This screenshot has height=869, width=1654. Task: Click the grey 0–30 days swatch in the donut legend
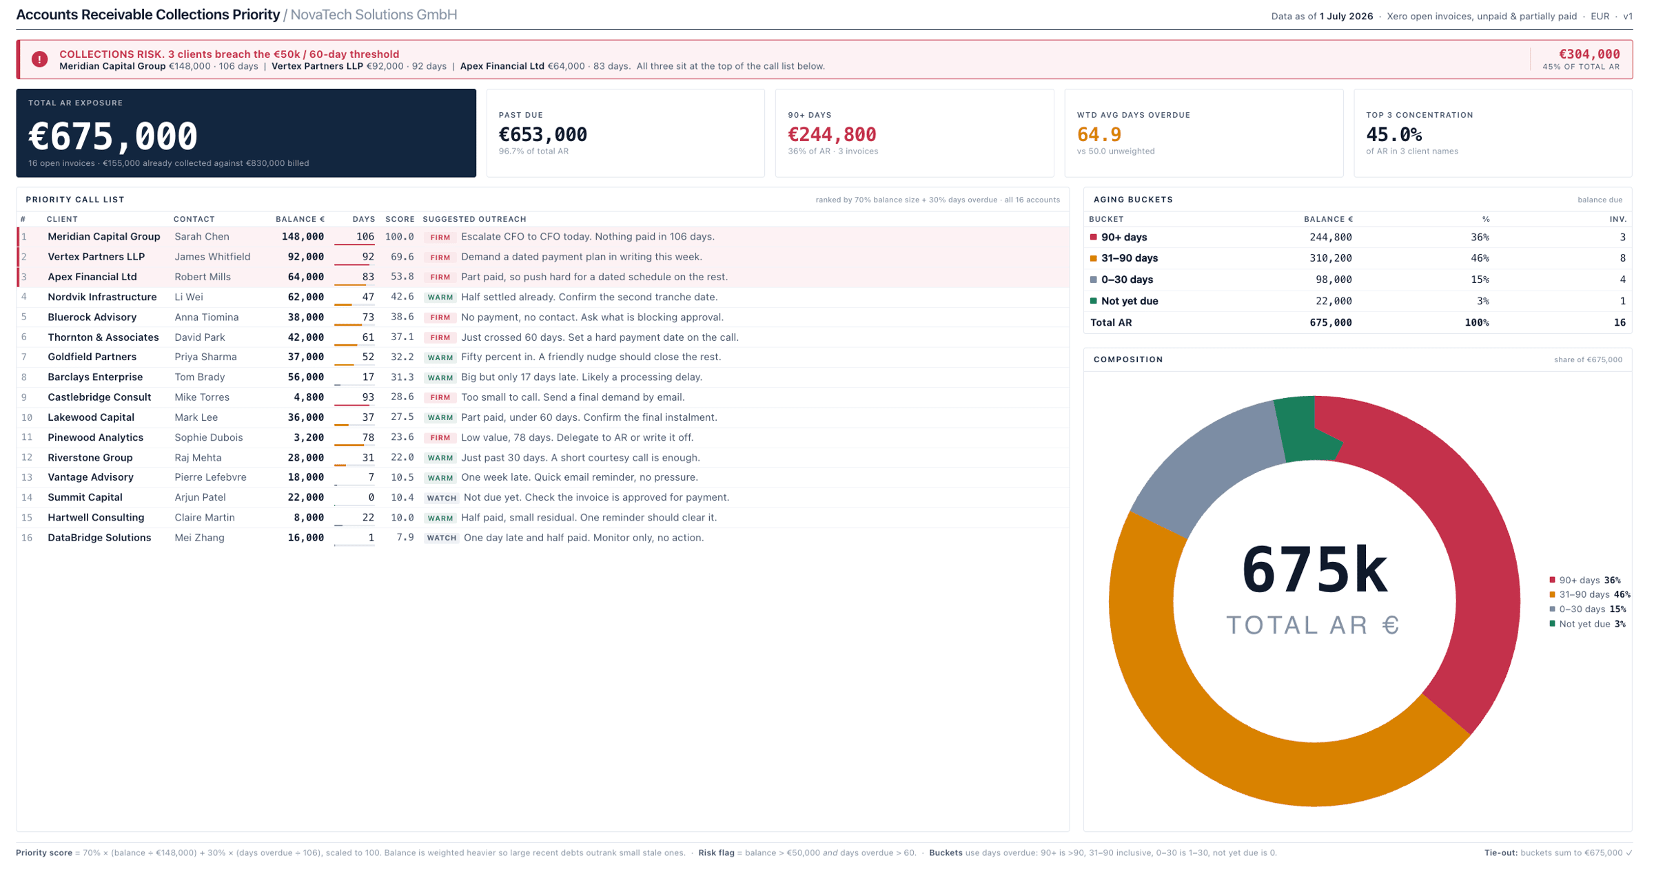point(1553,609)
